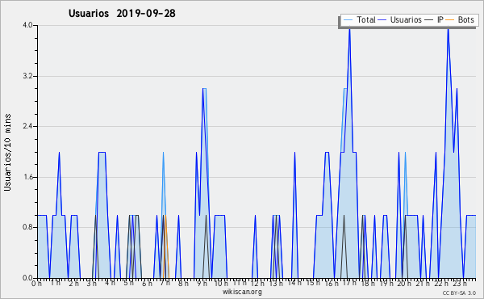Click the x-axis label '10 h'
Image resolution: width=484 pixels, height=299 pixels.
coord(221,283)
